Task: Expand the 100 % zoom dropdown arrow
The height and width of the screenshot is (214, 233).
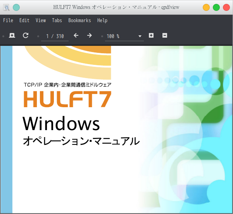Action: 140,36
